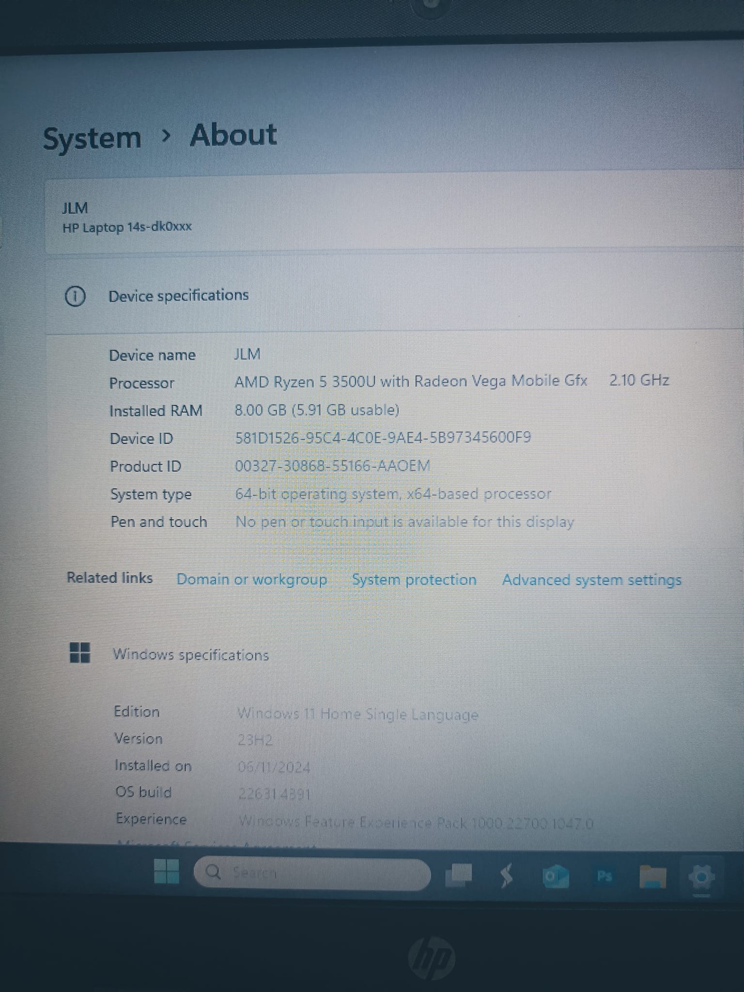The image size is (744, 992).
Task: Click the System type label
Action: pos(151,494)
